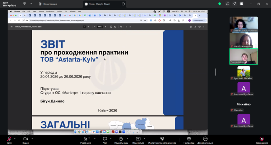Click Chrome back navigation arrow

click(x=10, y=20)
